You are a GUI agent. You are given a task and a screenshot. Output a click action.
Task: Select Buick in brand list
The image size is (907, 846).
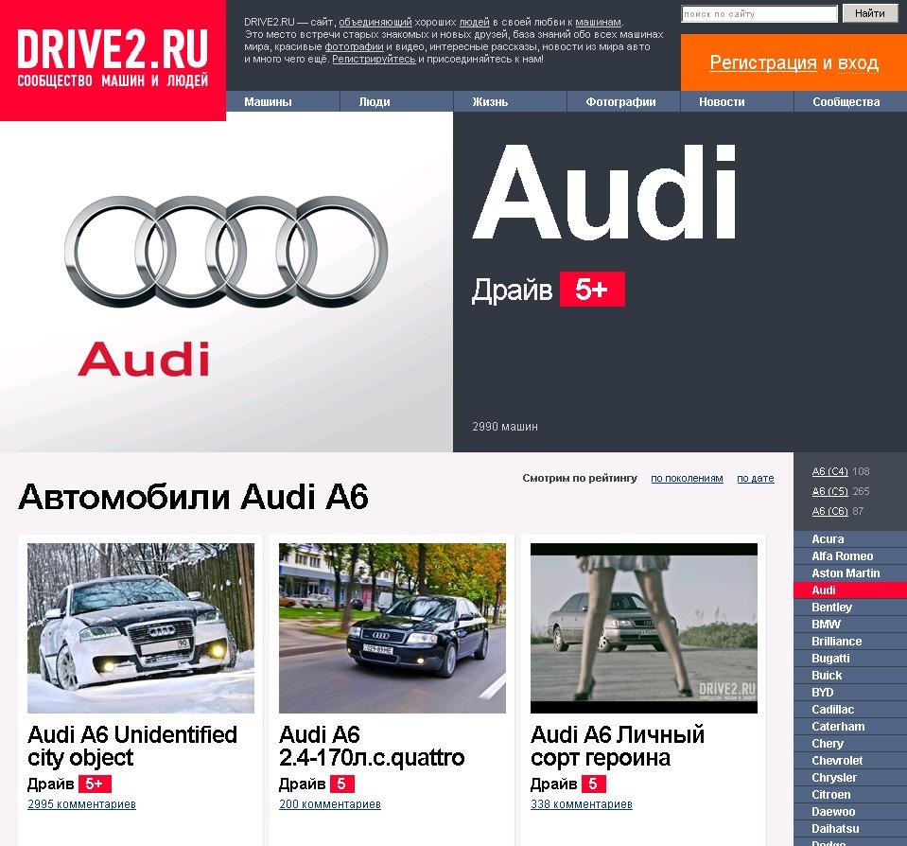[850, 676]
